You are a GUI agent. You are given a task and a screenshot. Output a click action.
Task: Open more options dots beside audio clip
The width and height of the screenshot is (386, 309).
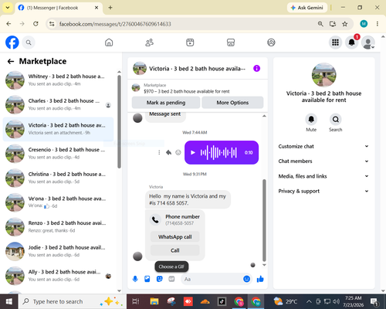(159, 152)
